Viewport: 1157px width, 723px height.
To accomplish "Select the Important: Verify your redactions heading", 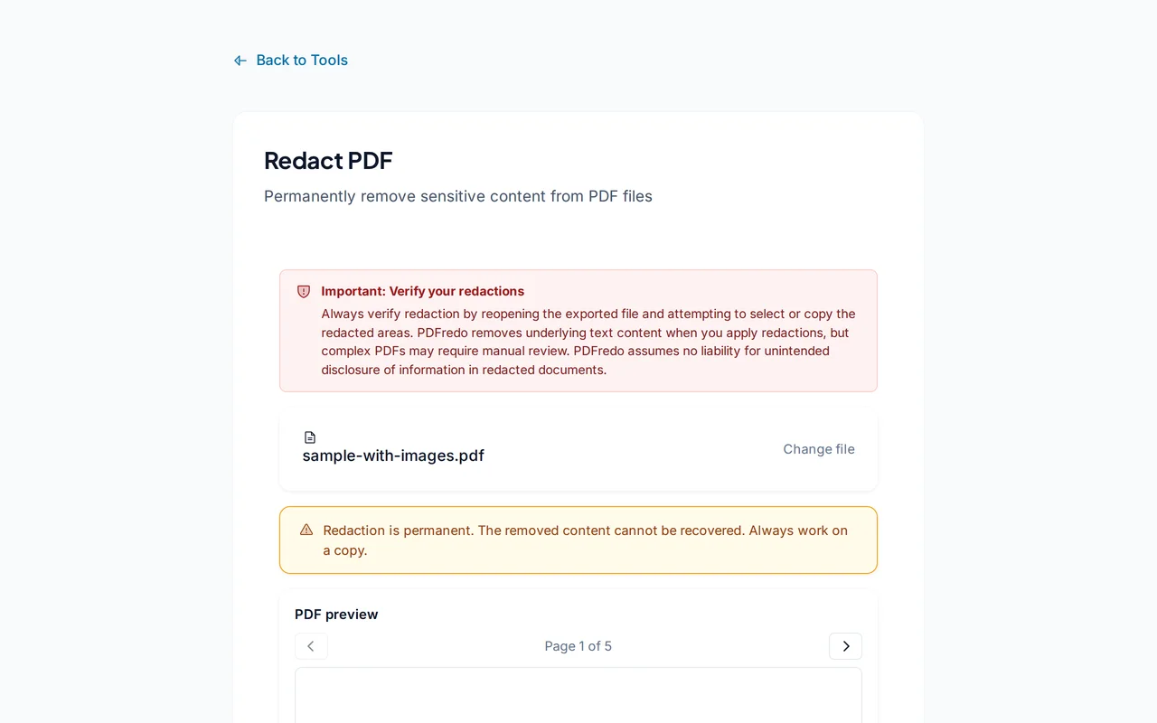I will click(423, 291).
